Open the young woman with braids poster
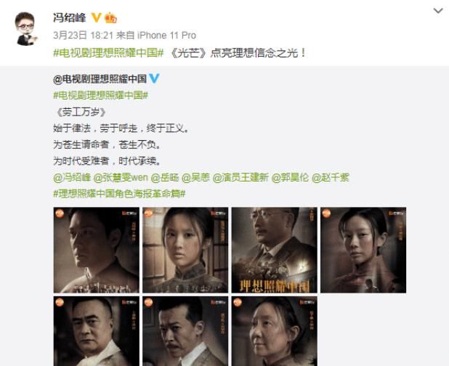449x366 pixels. 185,250
